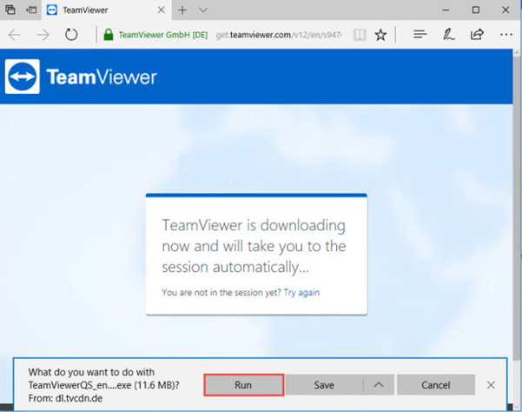View the site's green security padlock

click(109, 34)
